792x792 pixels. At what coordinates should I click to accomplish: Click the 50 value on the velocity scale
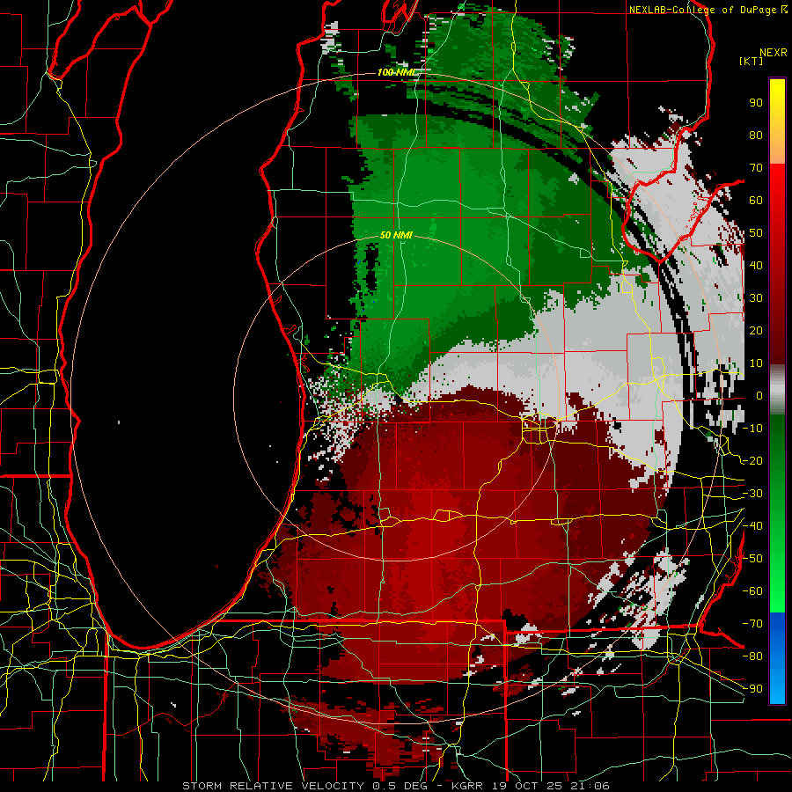click(756, 233)
